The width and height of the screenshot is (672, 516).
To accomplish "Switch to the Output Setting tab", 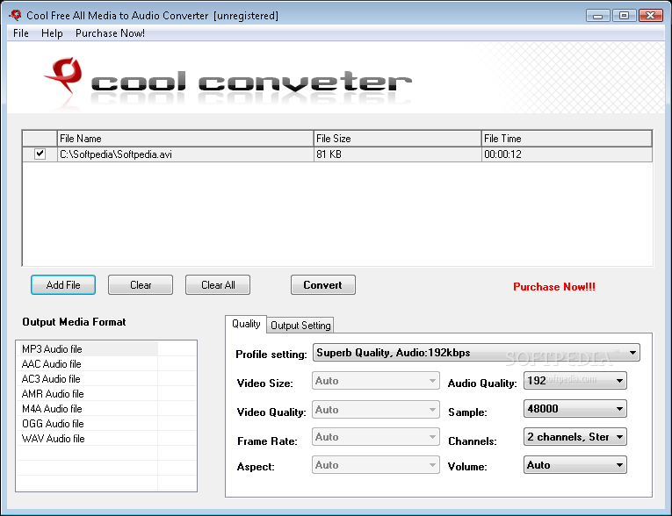I will 300,326.
